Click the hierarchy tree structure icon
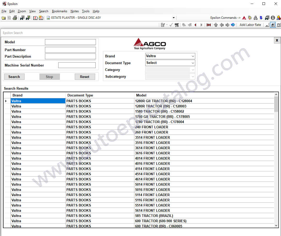Screen dimensions: 281x236 [255, 18]
